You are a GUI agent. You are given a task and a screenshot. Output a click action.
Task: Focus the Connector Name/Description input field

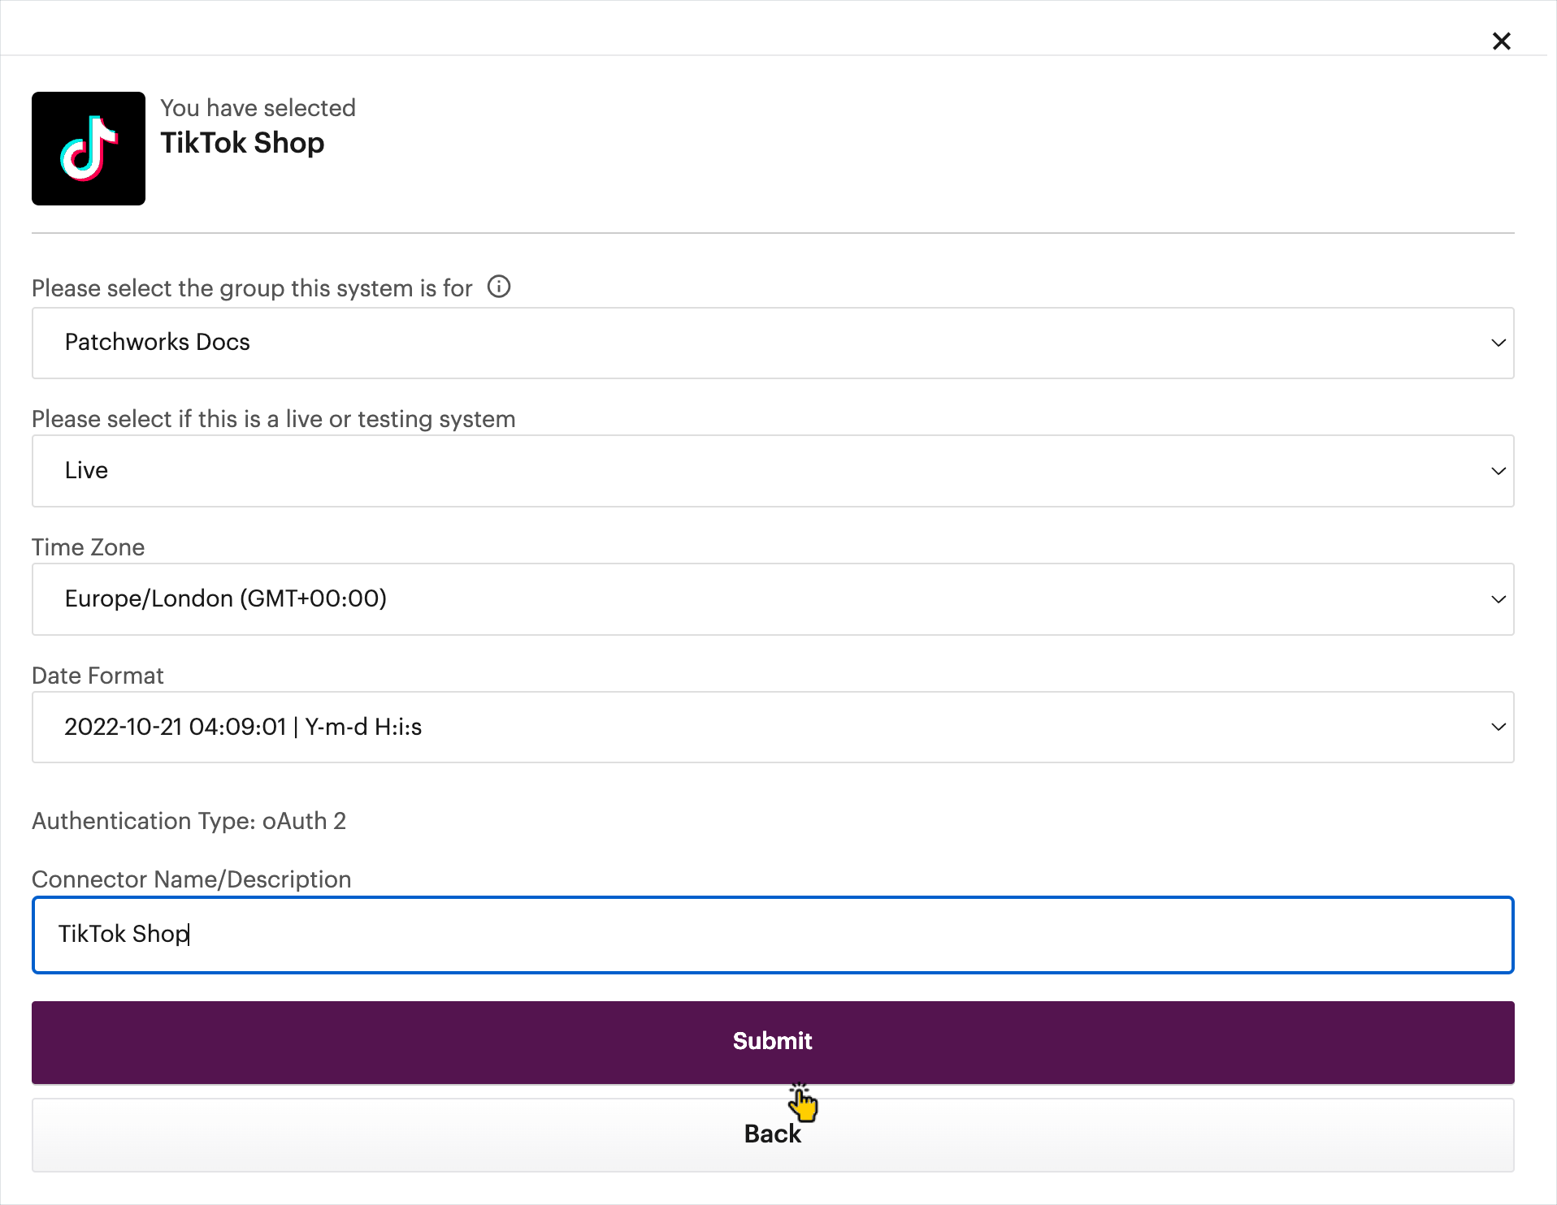click(772, 935)
